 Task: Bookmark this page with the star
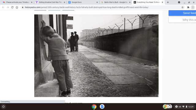(183, 7)
